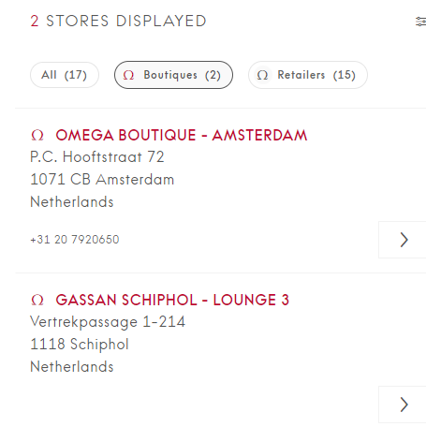
Task: Click the Omega symbol in the Retailers pill
Action: tap(262, 75)
